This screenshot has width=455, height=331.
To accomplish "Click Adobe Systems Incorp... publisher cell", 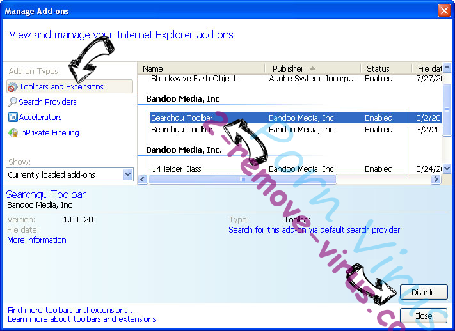I will (x=312, y=78).
